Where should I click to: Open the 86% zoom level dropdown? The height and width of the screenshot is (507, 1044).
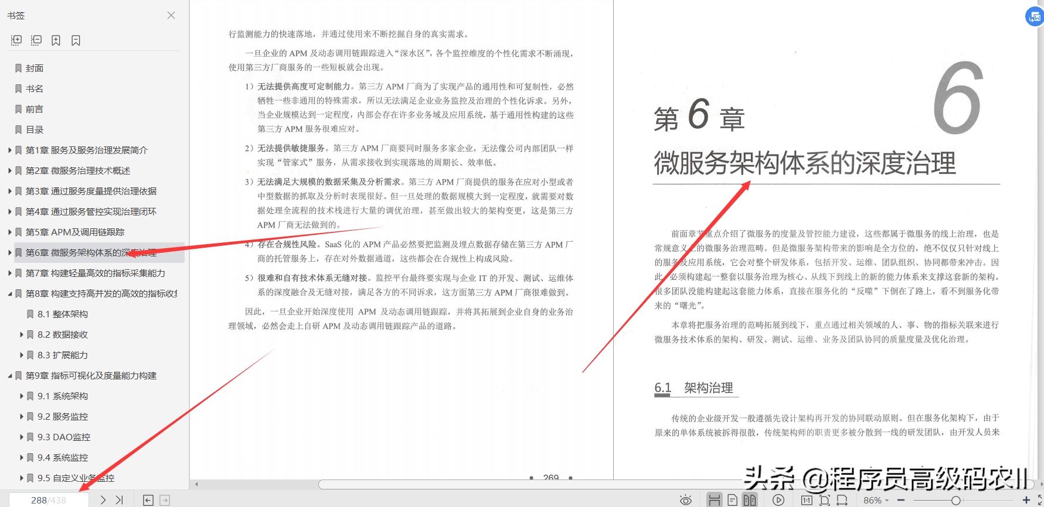(x=876, y=500)
